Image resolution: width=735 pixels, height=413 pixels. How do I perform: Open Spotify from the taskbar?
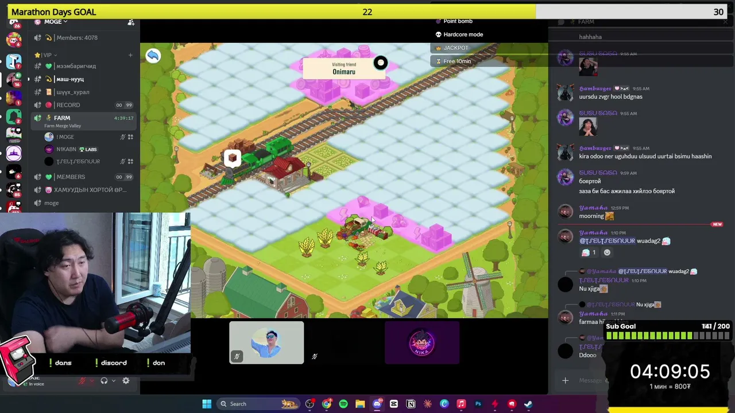[x=343, y=404]
